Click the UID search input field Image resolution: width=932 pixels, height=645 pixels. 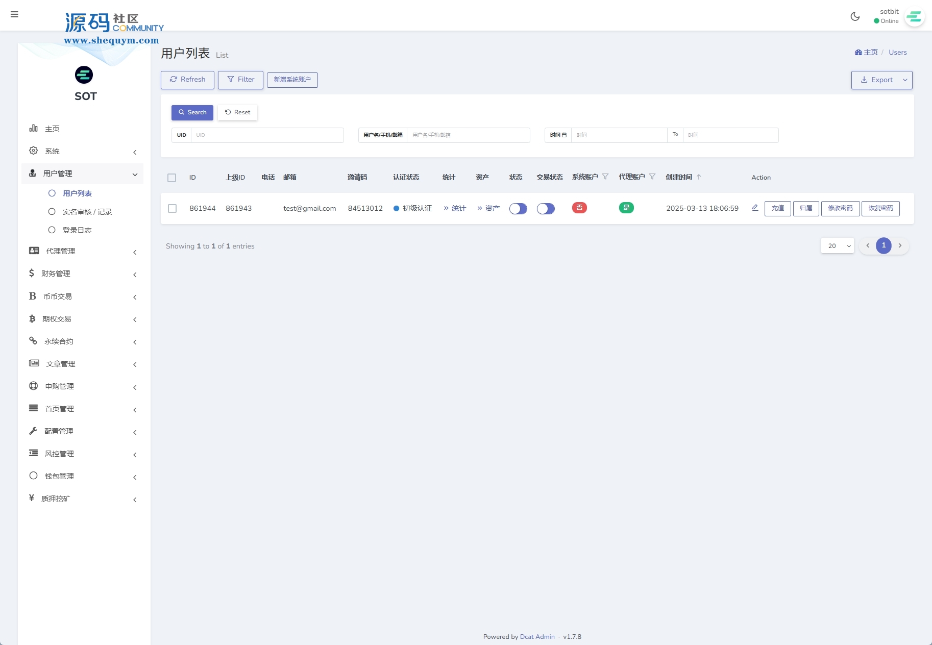pyautogui.click(x=266, y=135)
